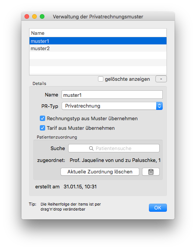The image size is (196, 250).
Task: Click Aktuelle Zuordnung löschen button
Action: [100, 172]
